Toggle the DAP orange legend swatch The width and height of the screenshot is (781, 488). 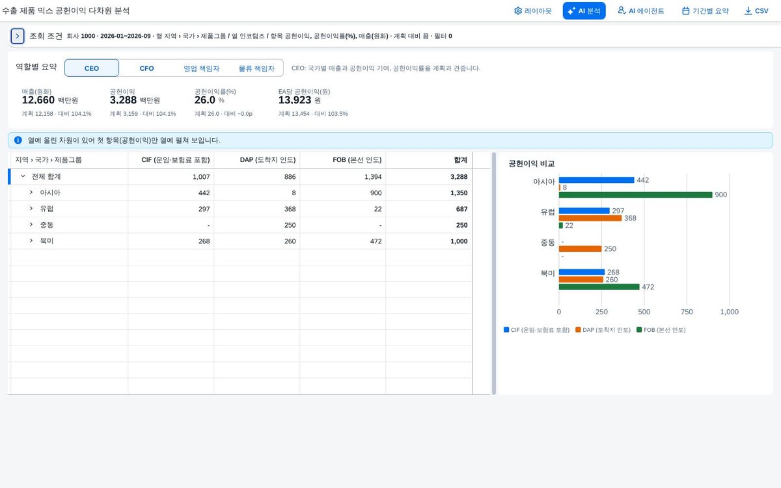click(x=578, y=330)
